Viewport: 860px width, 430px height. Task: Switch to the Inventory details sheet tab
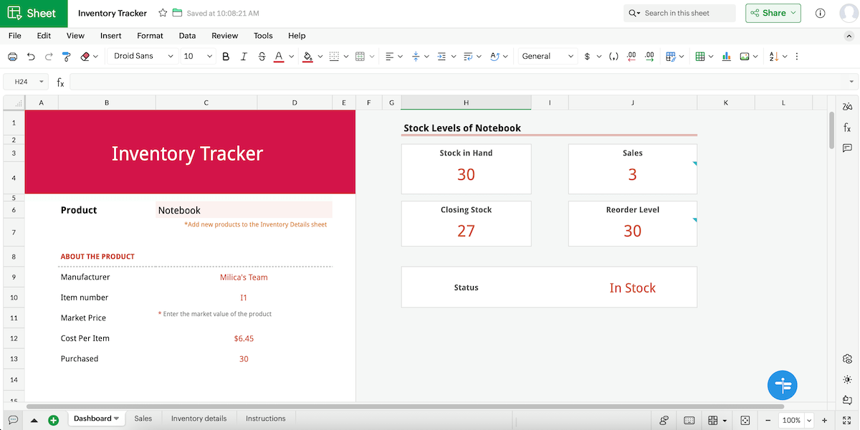199,418
